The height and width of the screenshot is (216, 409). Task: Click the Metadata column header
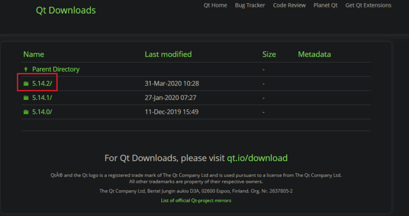tap(314, 54)
